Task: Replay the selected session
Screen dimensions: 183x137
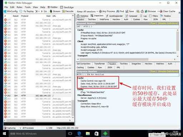Action: pyautogui.click(x=29, y=11)
